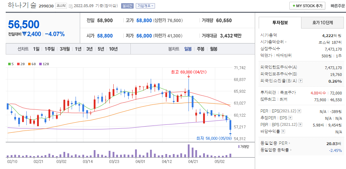The width and height of the screenshot is (346, 169).
Task: Open 빠른주문 quick order
Action: [x=337, y=6]
